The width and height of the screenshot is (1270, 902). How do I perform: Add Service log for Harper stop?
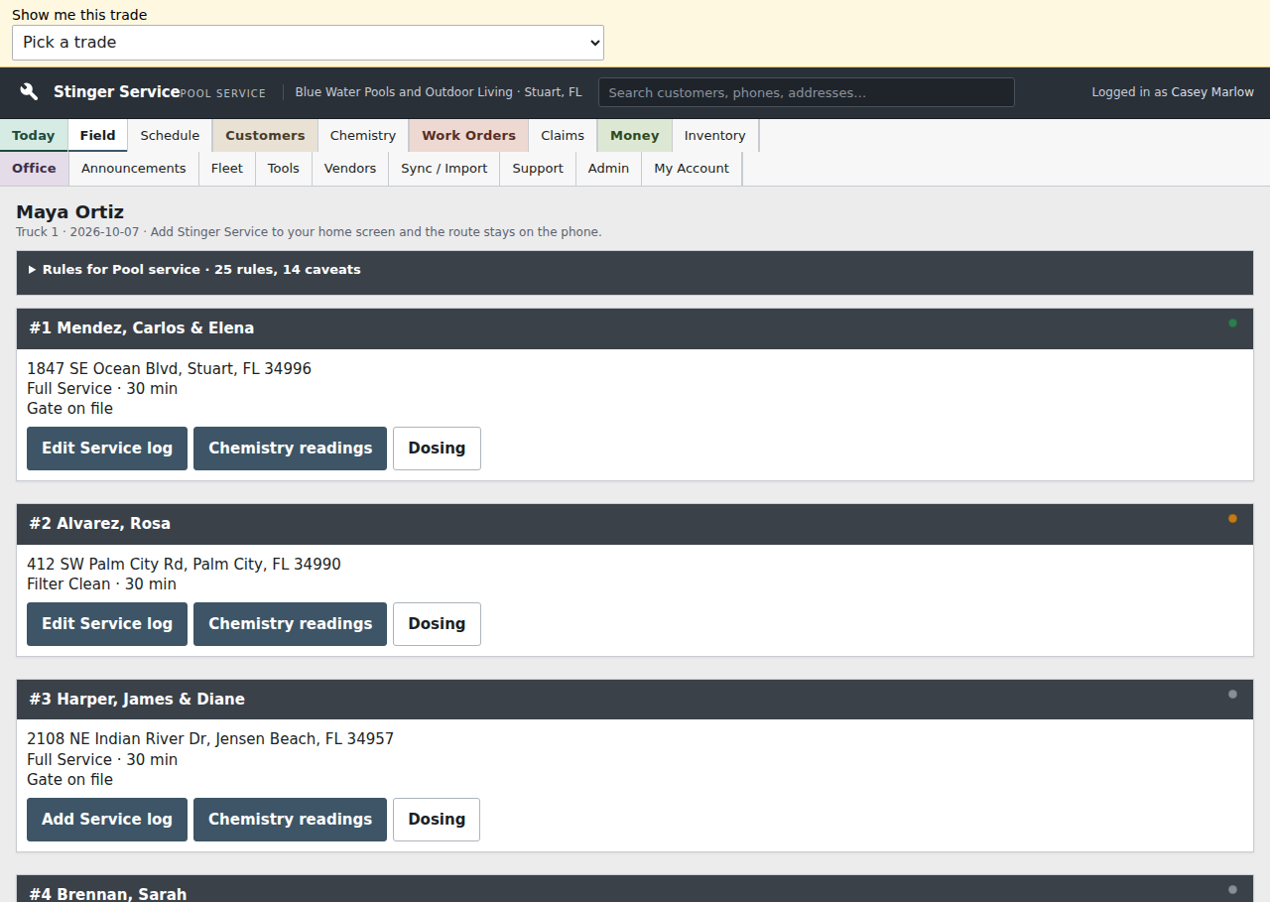point(107,820)
